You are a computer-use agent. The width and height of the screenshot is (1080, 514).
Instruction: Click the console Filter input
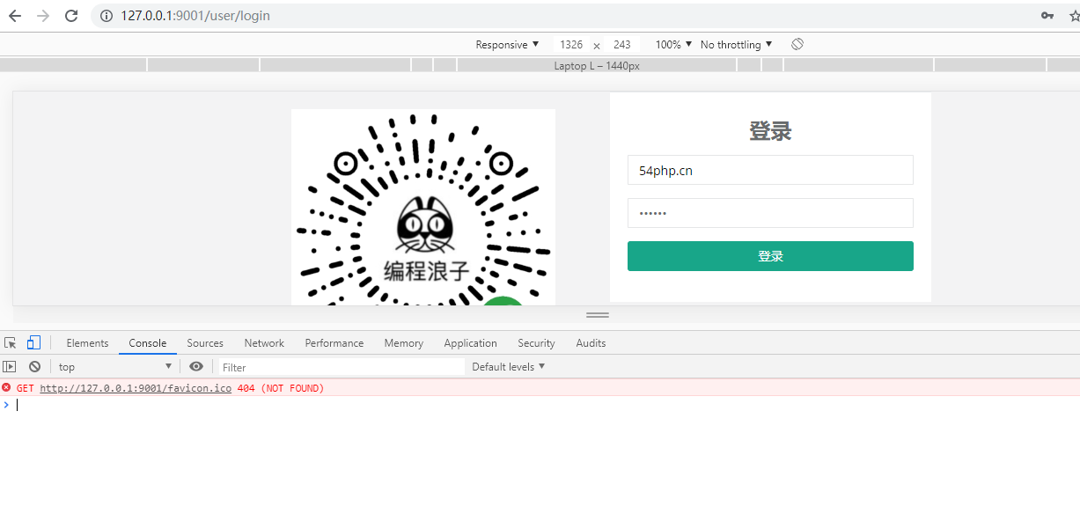coord(342,367)
